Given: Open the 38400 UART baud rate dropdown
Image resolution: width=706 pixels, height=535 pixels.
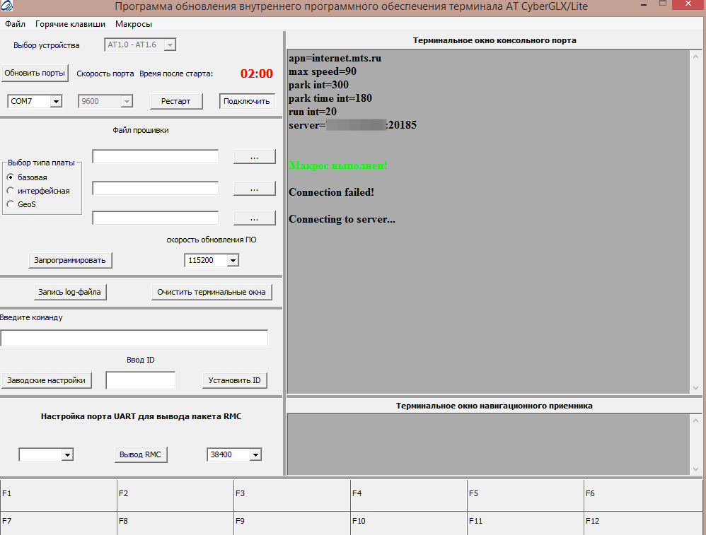Looking at the screenshot, I should (x=255, y=455).
